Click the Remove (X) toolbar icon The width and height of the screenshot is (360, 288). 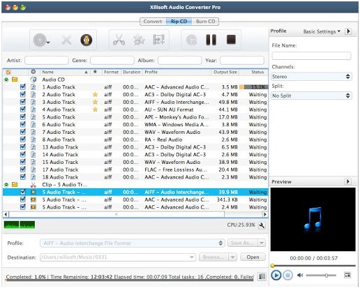[x=66, y=40]
